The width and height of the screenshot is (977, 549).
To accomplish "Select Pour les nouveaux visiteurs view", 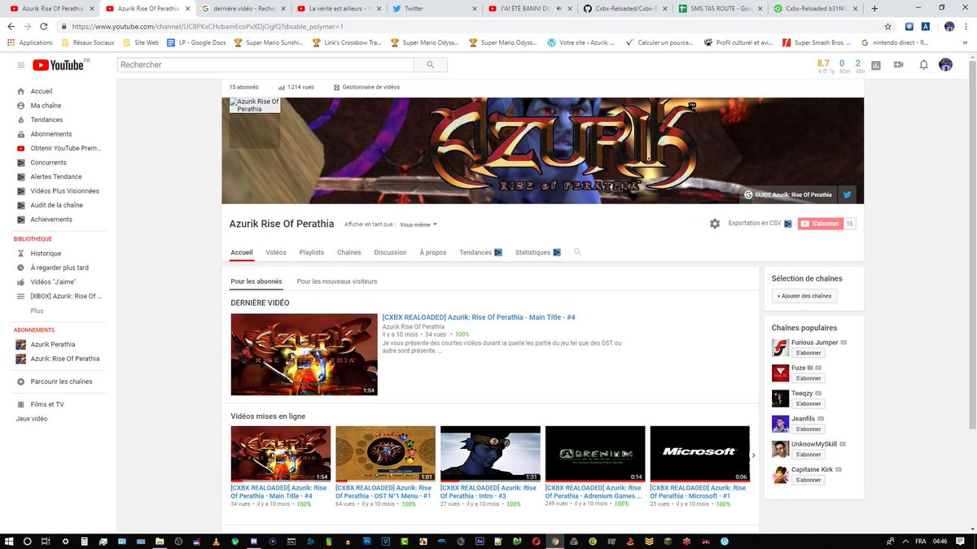I will (337, 281).
